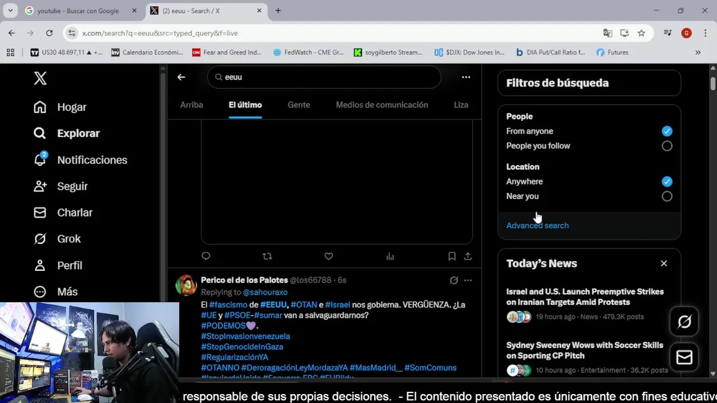Image resolution: width=717 pixels, height=403 pixels.
Task: Bookmark the first post
Action: coord(451,256)
